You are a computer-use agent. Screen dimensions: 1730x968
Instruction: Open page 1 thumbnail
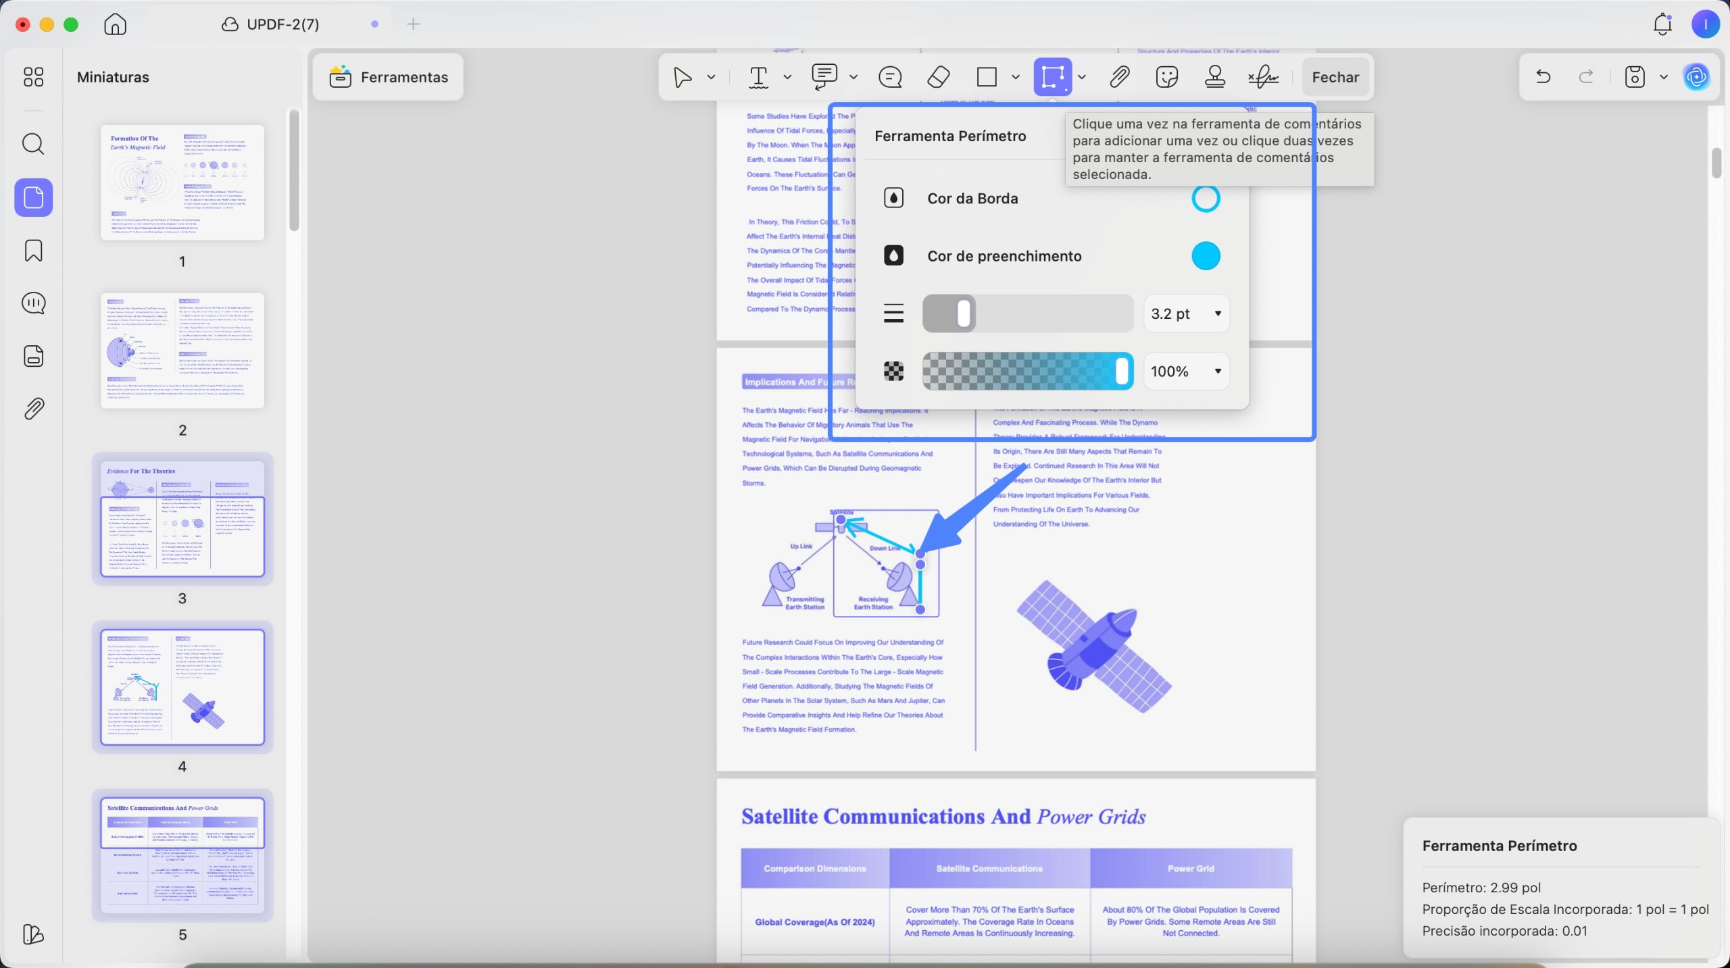[x=182, y=182]
